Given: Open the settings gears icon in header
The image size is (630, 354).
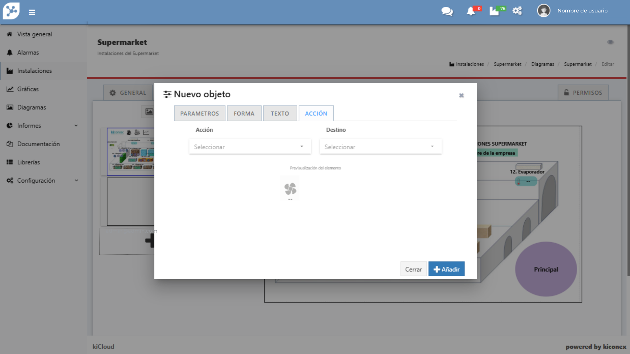Looking at the screenshot, I should pyautogui.click(x=517, y=11).
